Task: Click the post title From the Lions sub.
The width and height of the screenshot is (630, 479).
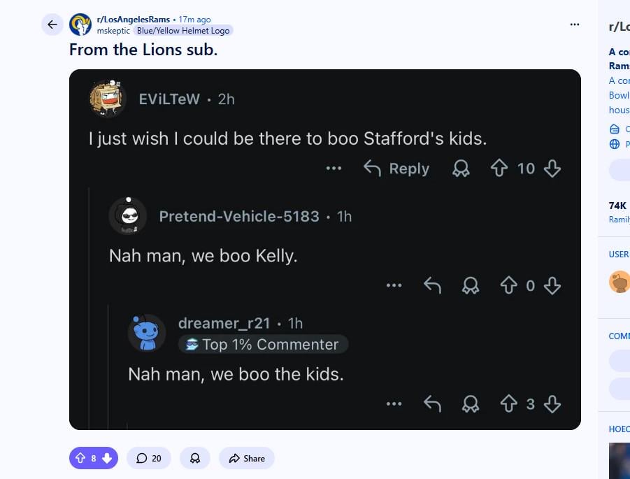Action: pos(143,50)
